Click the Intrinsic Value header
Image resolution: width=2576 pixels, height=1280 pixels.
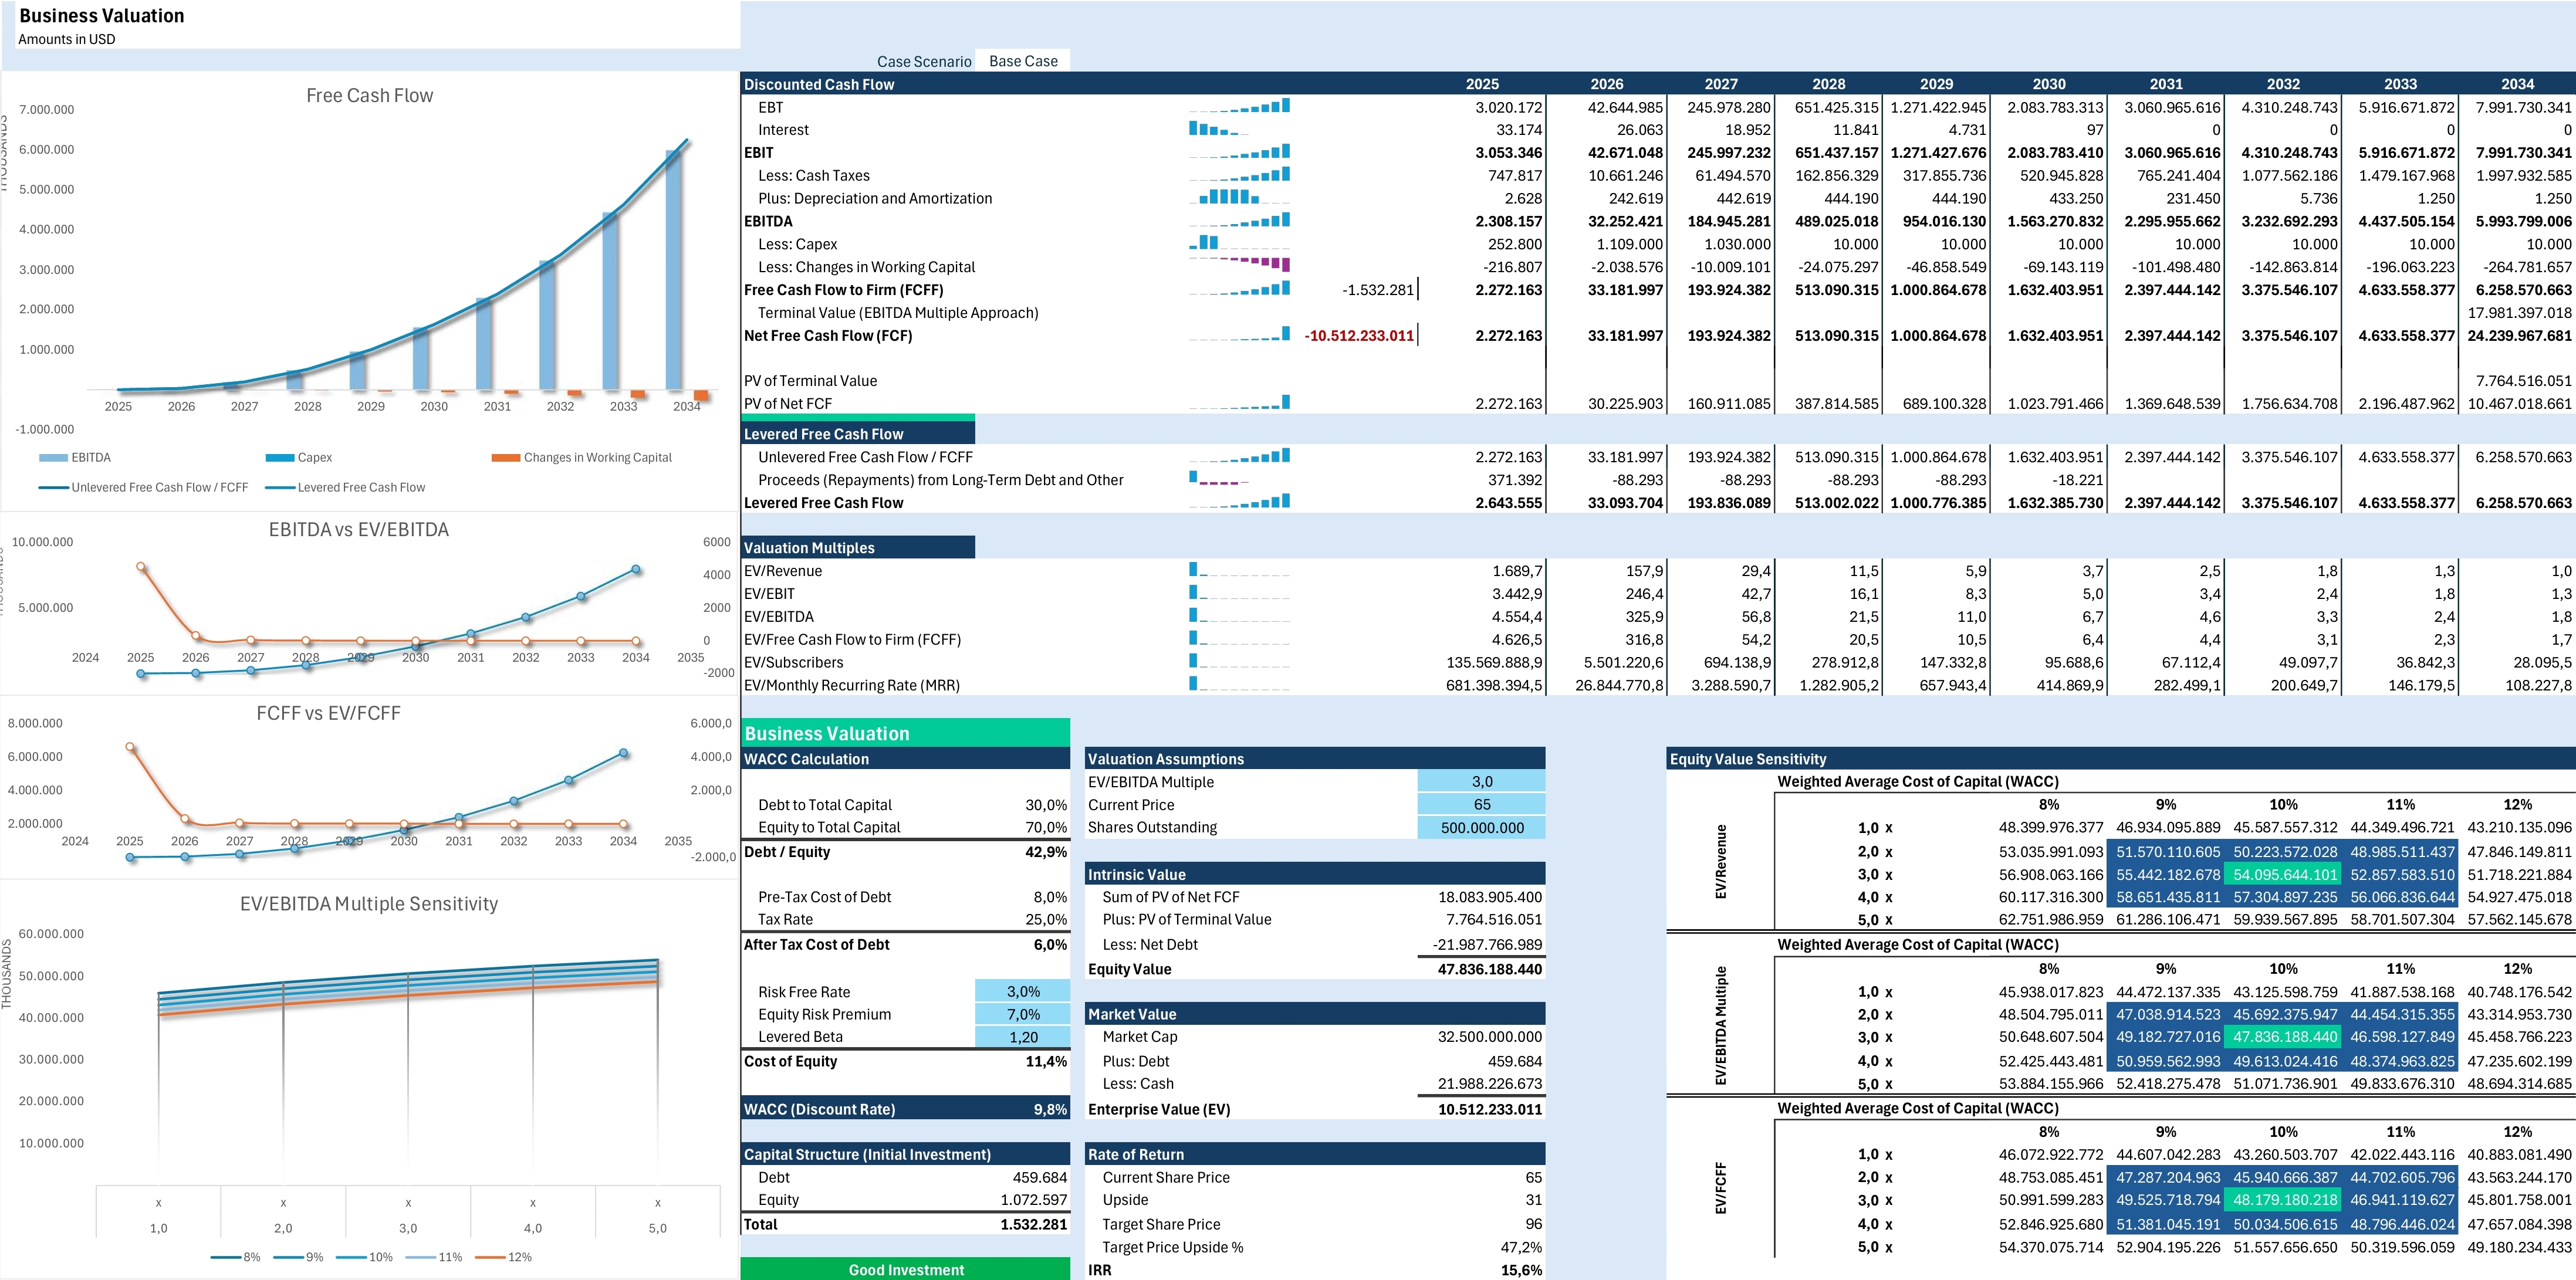(x=1315, y=874)
